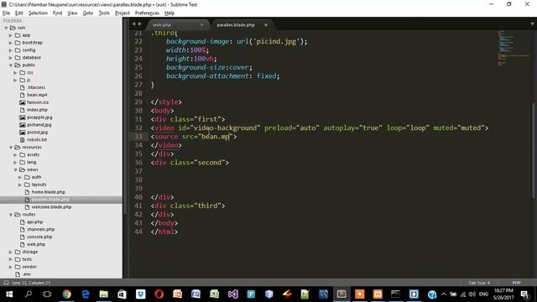537x302 pixels.
Task: Open the Selection menu
Action: [x=38, y=13]
